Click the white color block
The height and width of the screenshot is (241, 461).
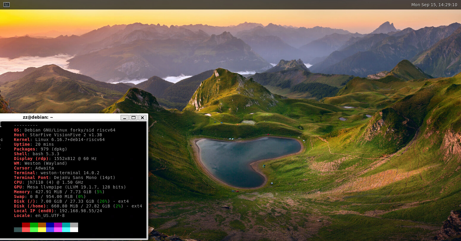pyautogui.click(x=74, y=230)
